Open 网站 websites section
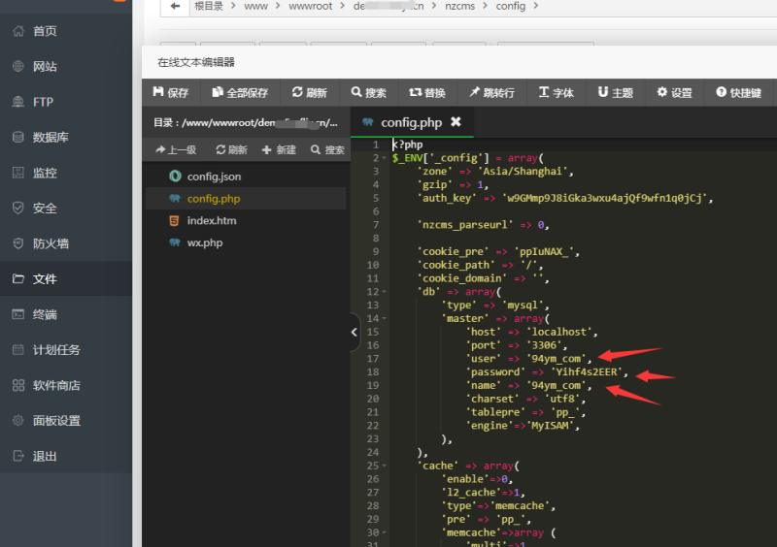777x547 pixels. point(45,66)
